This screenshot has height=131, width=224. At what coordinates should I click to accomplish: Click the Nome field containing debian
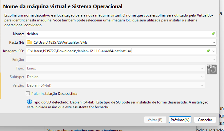pos(121,34)
